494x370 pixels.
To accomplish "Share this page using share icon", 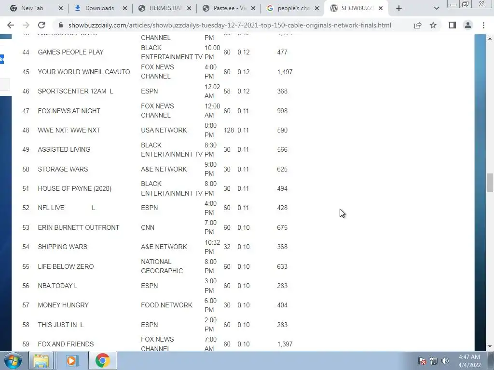I will click(418, 25).
